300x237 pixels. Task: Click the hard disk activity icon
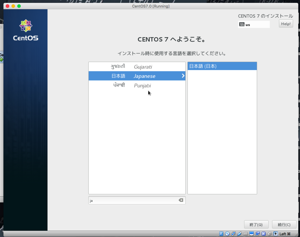pyautogui.click(x=221, y=234)
